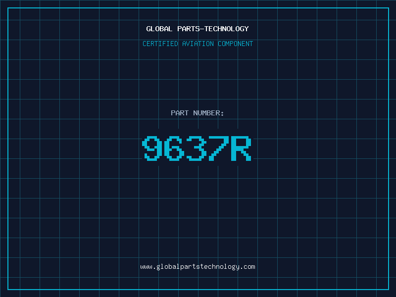Click the word TECHNOLOGY in the title
The image size is (396, 297).
coord(227,29)
